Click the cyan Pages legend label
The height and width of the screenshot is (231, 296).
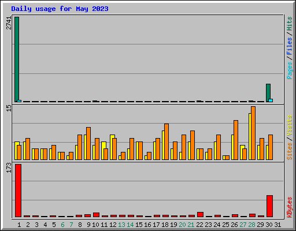(x=290, y=70)
